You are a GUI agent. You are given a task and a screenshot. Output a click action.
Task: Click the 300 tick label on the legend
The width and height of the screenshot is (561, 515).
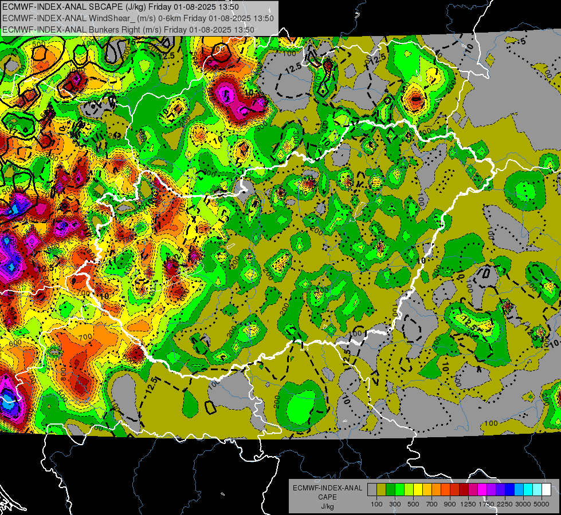click(x=395, y=504)
